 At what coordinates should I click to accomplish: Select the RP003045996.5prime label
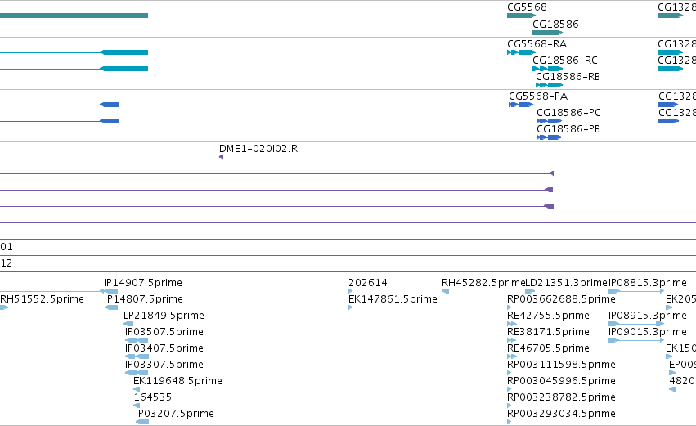562,381
